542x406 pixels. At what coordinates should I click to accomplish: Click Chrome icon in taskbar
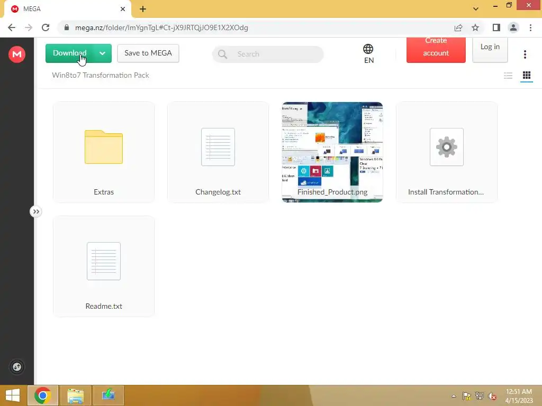tap(43, 395)
